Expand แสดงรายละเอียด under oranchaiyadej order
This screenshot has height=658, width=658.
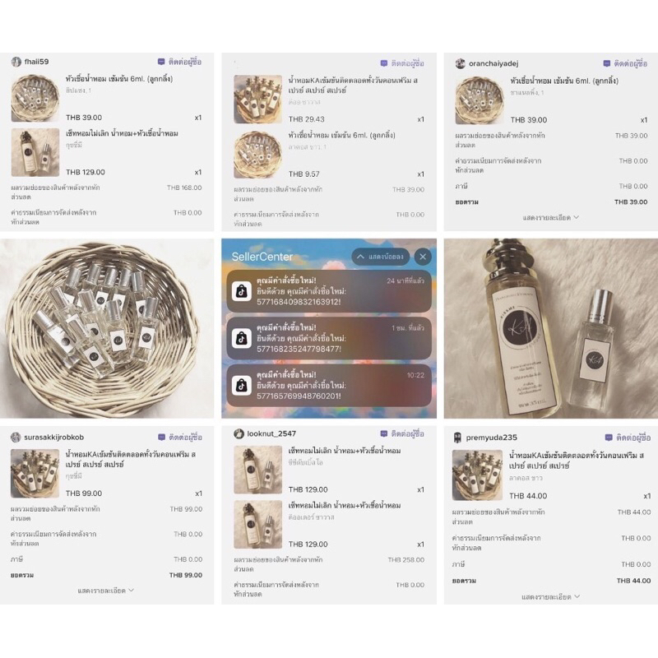(550, 217)
